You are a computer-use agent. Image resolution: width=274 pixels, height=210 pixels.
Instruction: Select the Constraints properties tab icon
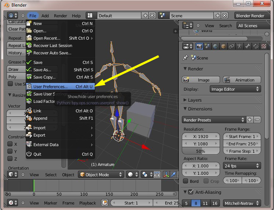pos(231,46)
